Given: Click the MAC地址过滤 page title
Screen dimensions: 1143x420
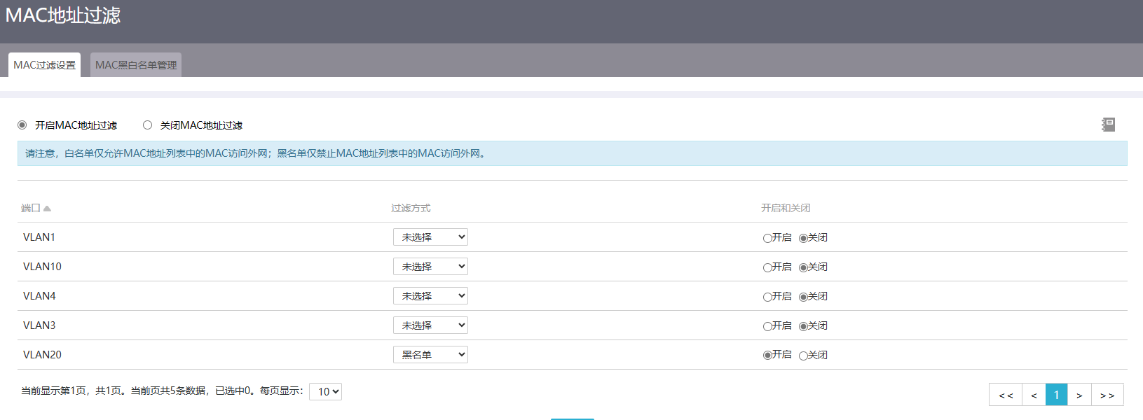Looking at the screenshot, I should (x=63, y=15).
